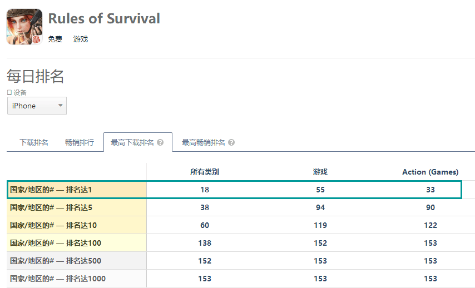Click help icon beside 最高下载排名
Screen dimensions: 475x288
pos(160,142)
